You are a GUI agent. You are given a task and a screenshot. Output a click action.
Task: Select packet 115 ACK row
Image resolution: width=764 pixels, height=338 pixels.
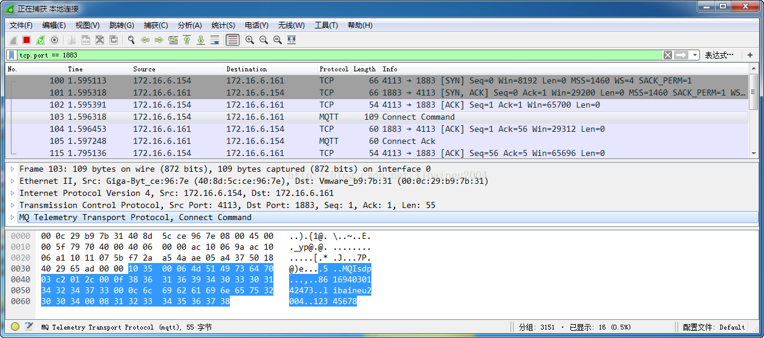point(377,153)
